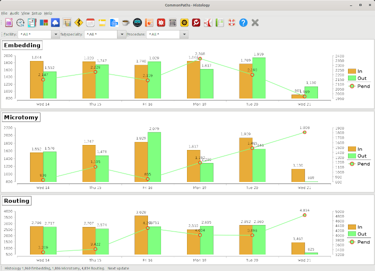Click the coffee cup icon
The image size is (375, 271).
click(x=125, y=22)
